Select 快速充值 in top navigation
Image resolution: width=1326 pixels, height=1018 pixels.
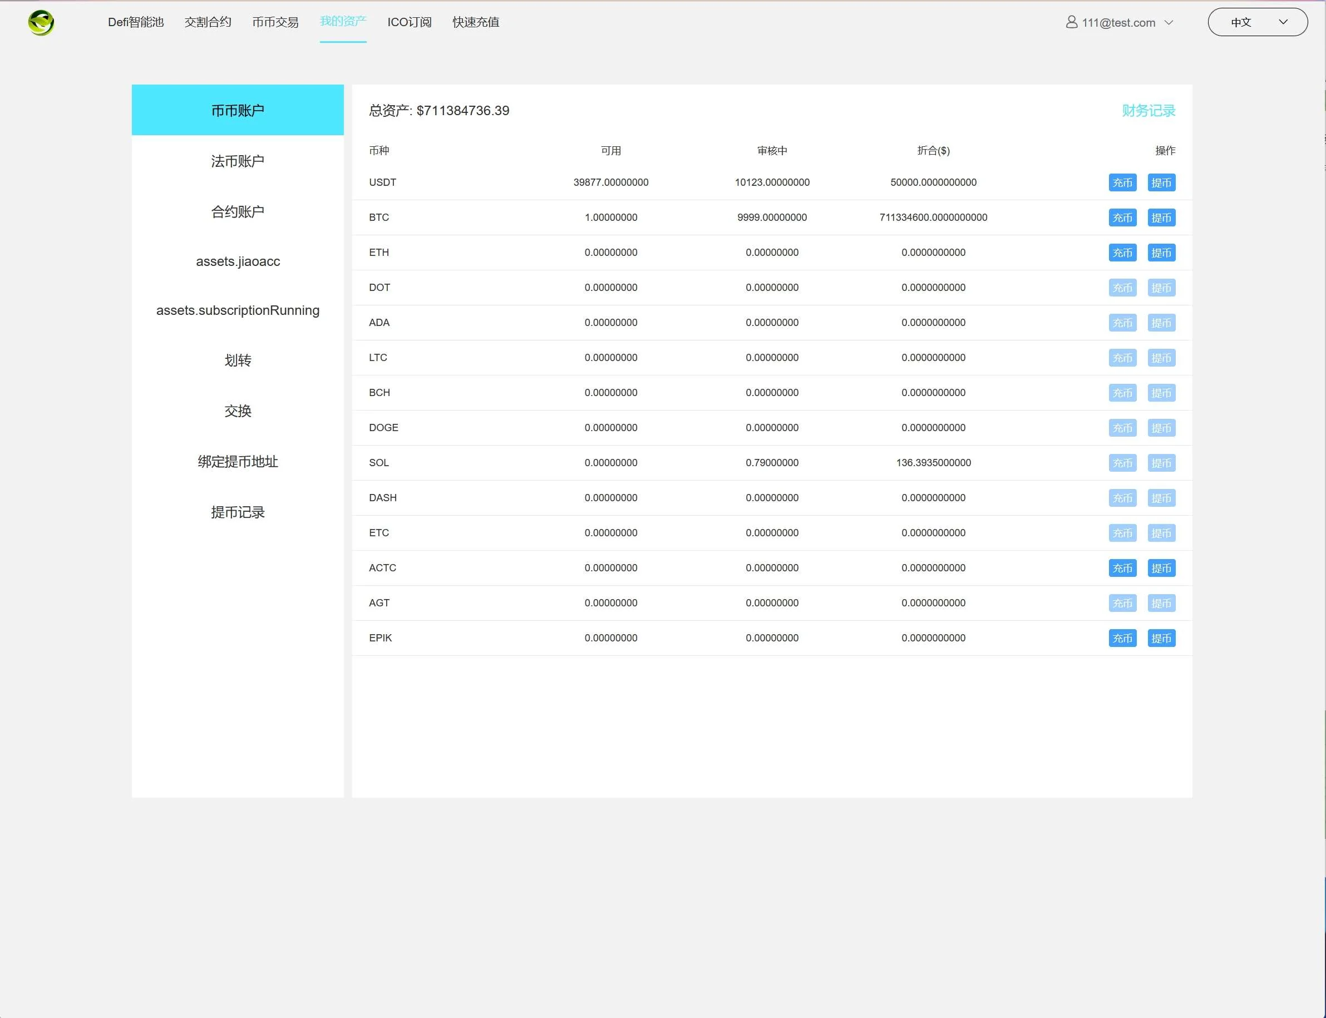tap(476, 22)
